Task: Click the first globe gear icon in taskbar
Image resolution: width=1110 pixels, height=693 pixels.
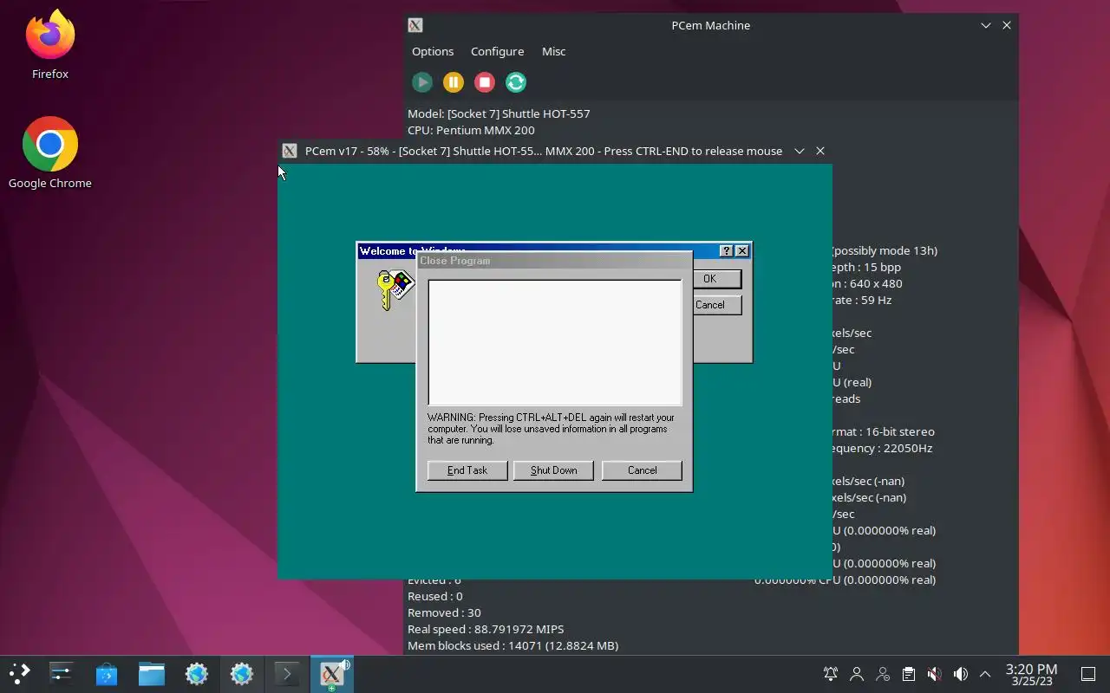Action: click(196, 673)
